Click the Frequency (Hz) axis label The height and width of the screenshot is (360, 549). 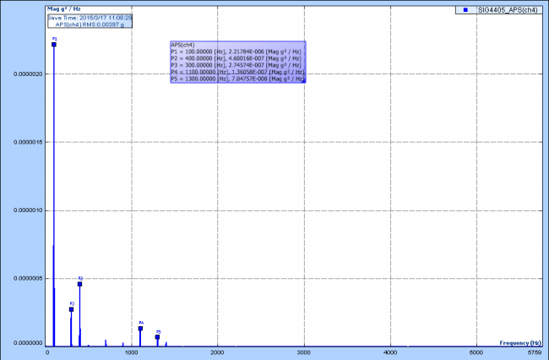point(520,343)
